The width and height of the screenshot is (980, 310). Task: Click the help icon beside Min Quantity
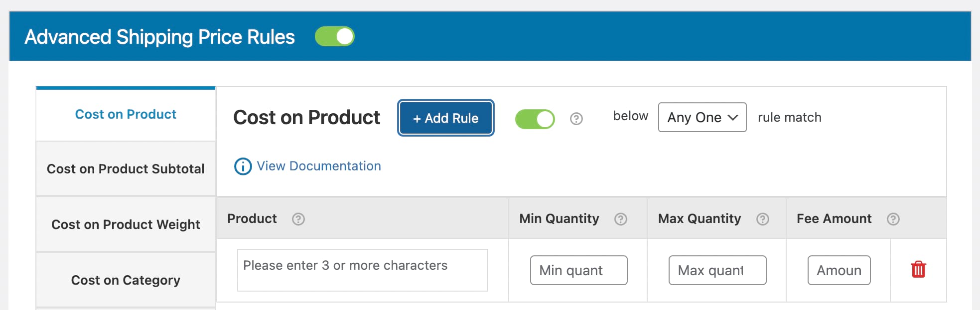coord(620,219)
